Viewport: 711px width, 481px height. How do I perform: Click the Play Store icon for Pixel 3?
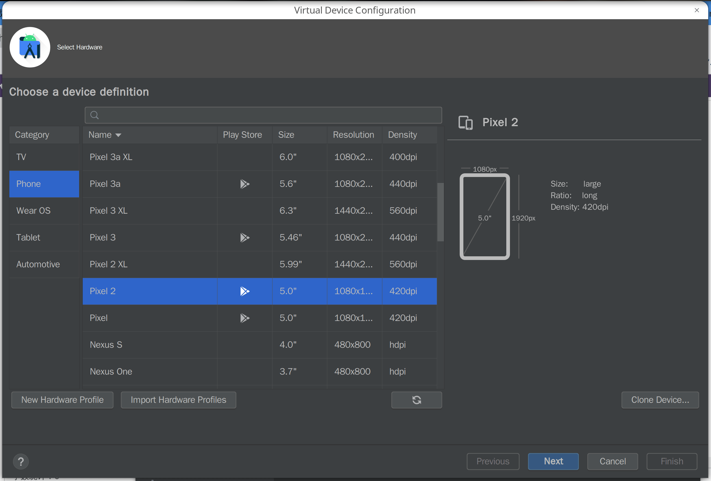click(245, 238)
